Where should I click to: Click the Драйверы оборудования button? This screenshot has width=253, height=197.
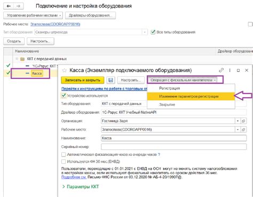[90, 15]
